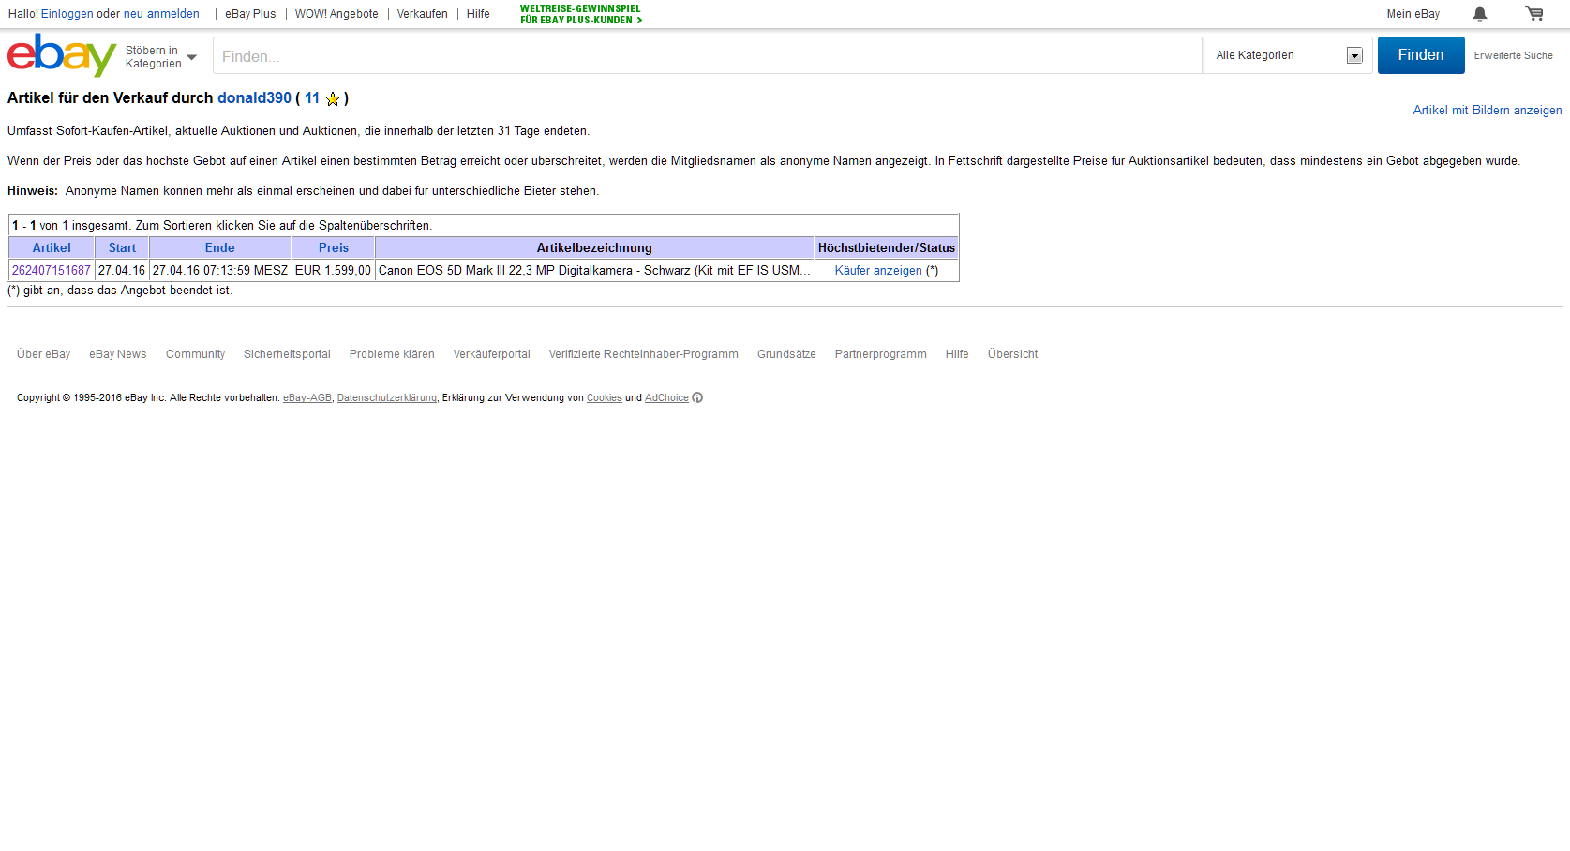
Task: Click Einloggen link
Action: coord(67,14)
